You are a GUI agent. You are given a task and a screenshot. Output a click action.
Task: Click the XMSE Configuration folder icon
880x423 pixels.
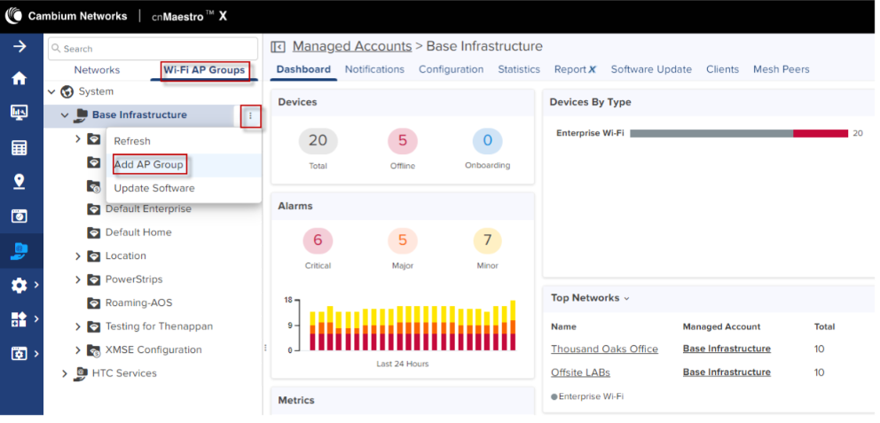[x=94, y=350]
